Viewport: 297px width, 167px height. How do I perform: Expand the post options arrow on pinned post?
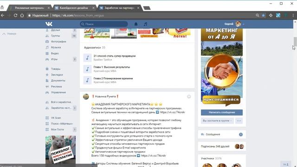pyautogui.click(x=189, y=97)
